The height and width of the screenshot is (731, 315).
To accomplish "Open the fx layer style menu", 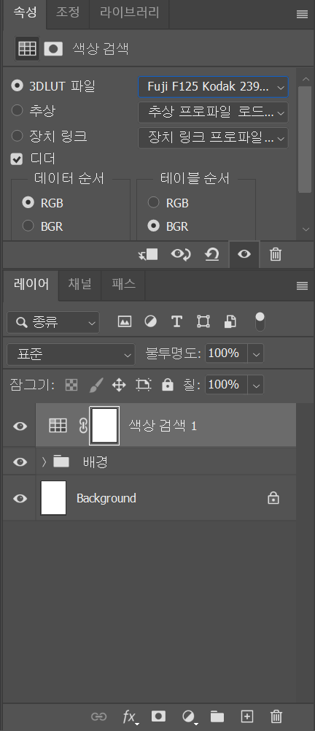I will [130, 717].
